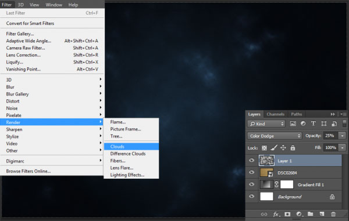Viewport: 349px width, 221px height.
Task: Hide Layer 1 with its eye icon
Action: (252, 160)
